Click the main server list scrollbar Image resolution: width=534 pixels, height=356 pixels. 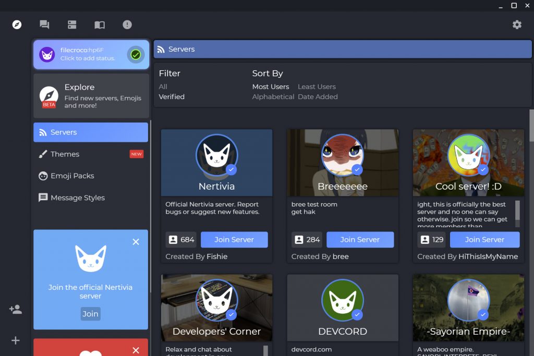point(531,125)
